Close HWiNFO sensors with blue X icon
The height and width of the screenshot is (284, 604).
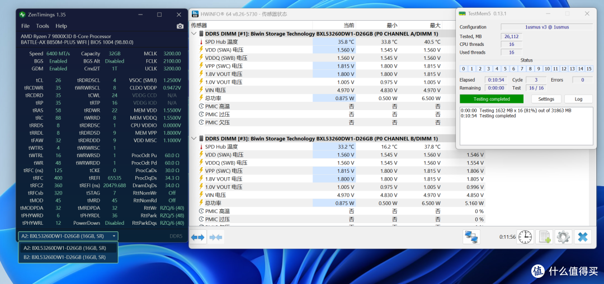click(x=583, y=237)
